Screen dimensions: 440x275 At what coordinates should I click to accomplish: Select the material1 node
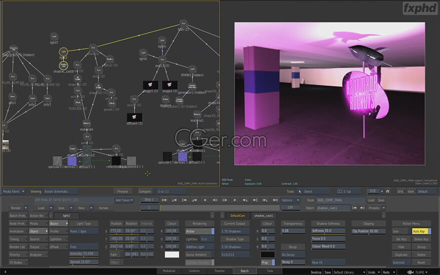tap(197, 114)
